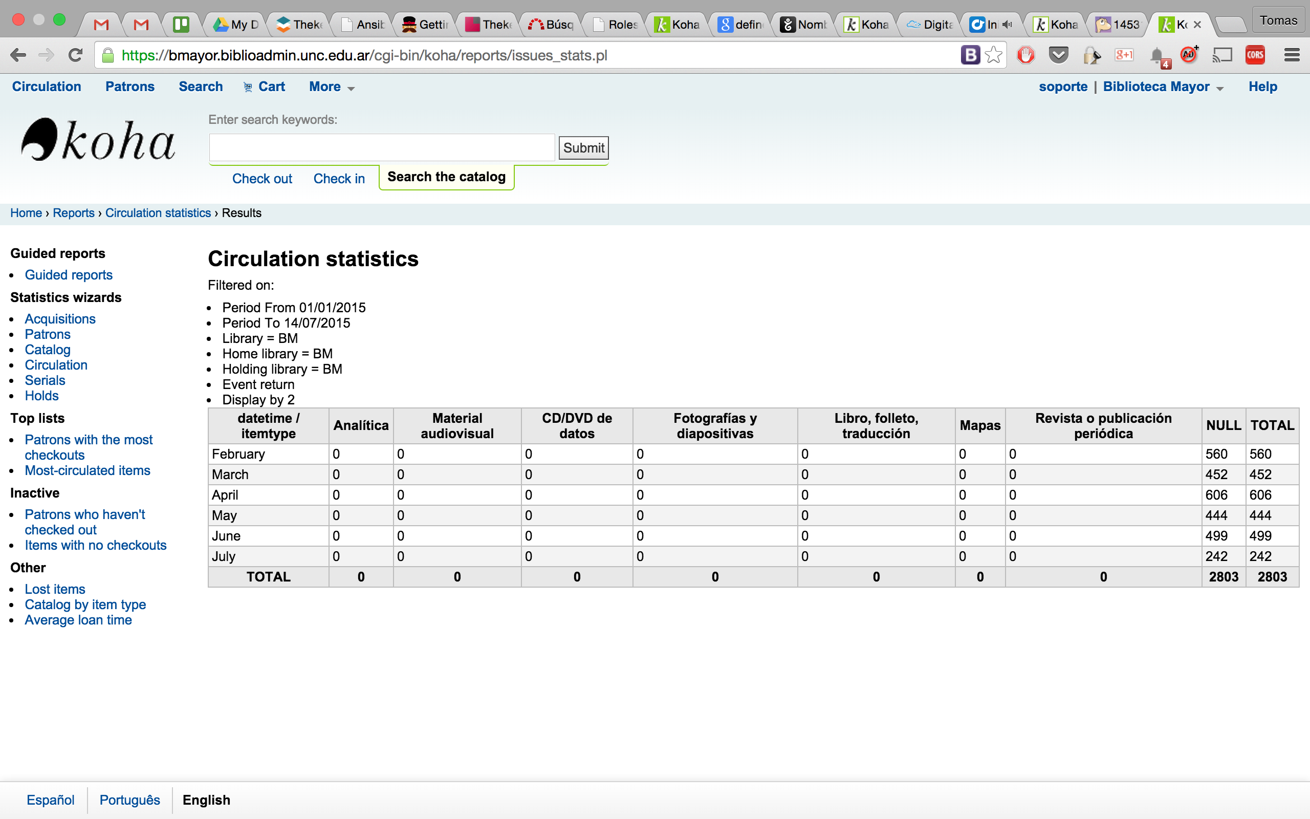Click the browser reload page icon
This screenshot has width=1310, height=819.
coord(75,55)
